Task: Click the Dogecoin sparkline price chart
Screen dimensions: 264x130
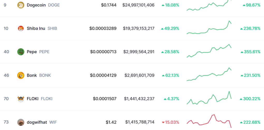Action: click(x=209, y=6)
